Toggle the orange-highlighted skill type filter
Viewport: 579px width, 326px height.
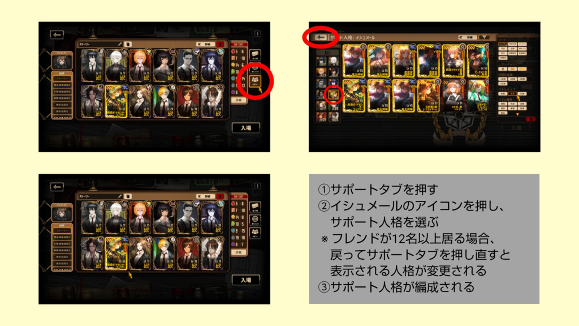(x=512, y=94)
